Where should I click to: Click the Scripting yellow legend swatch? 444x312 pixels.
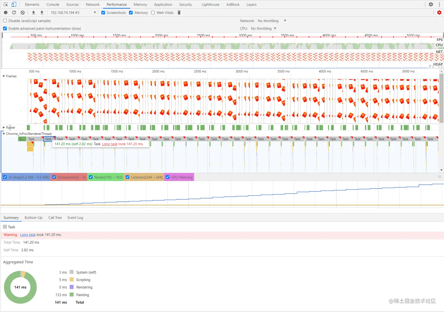pyautogui.click(x=72, y=279)
